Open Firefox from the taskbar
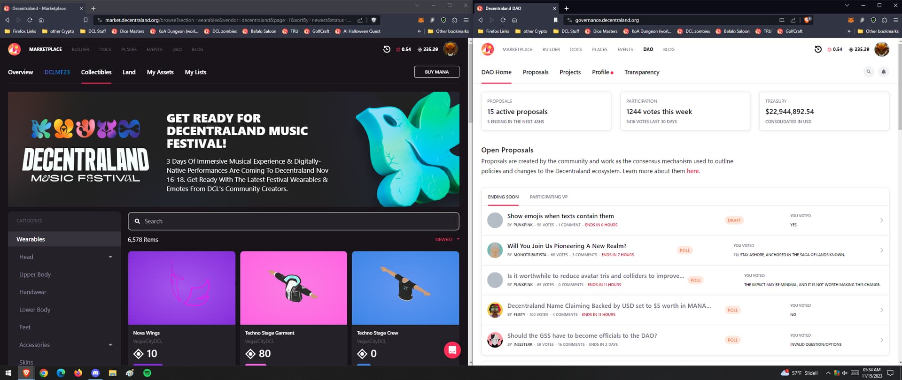This screenshot has height=380, width=902. [78, 373]
